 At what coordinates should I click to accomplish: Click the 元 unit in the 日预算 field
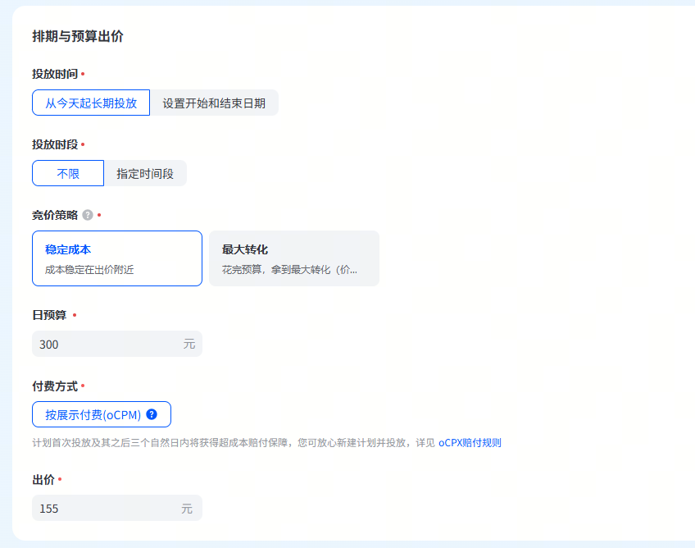pos(189,345)
